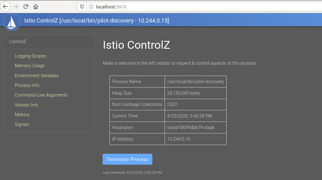Viewport: 322px width, 180px height.
Task: Click the tracking protection shield icon
Action: 81,7
